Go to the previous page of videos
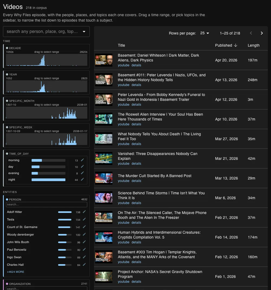 pyautogui.click(x=251, y=33)
